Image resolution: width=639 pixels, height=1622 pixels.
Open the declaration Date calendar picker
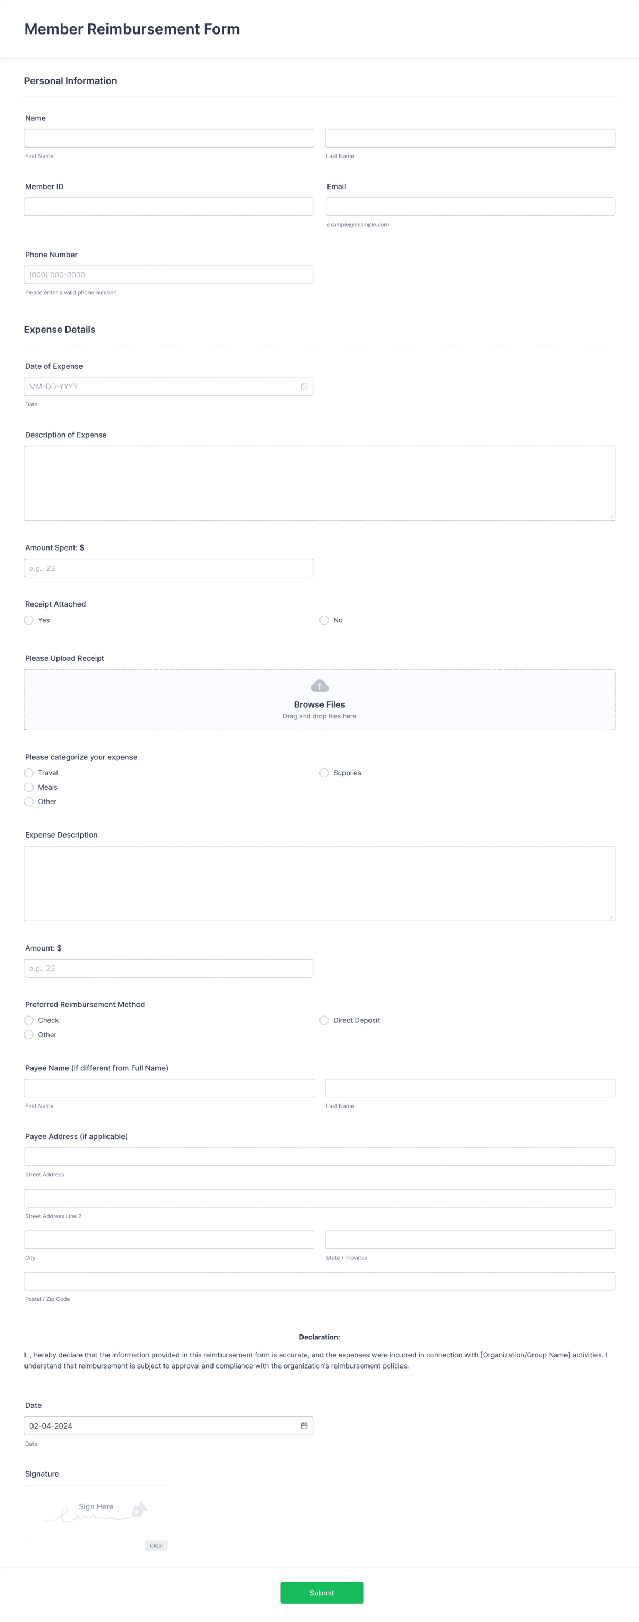[x=305, y=1425]
